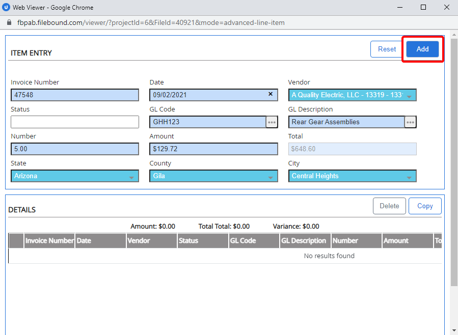This screenshot has width=458, height=335.
Task: Click the Delete button in Details
Action: 389,206
